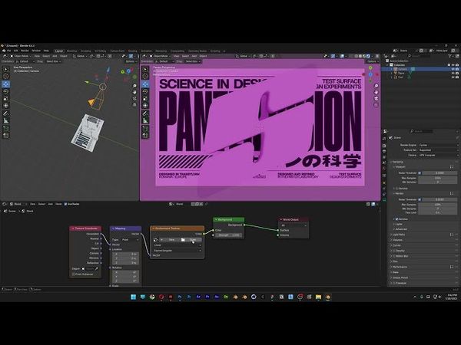Choose the Cursor tool in camera viewport
Viewport: 461px width, 345px height.
tap(145, 76)
